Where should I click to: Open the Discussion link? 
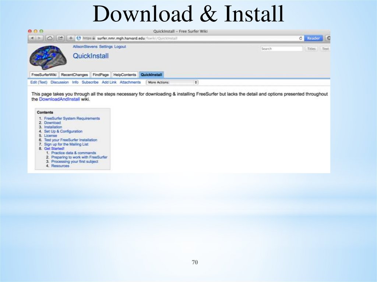coord(60,82)
